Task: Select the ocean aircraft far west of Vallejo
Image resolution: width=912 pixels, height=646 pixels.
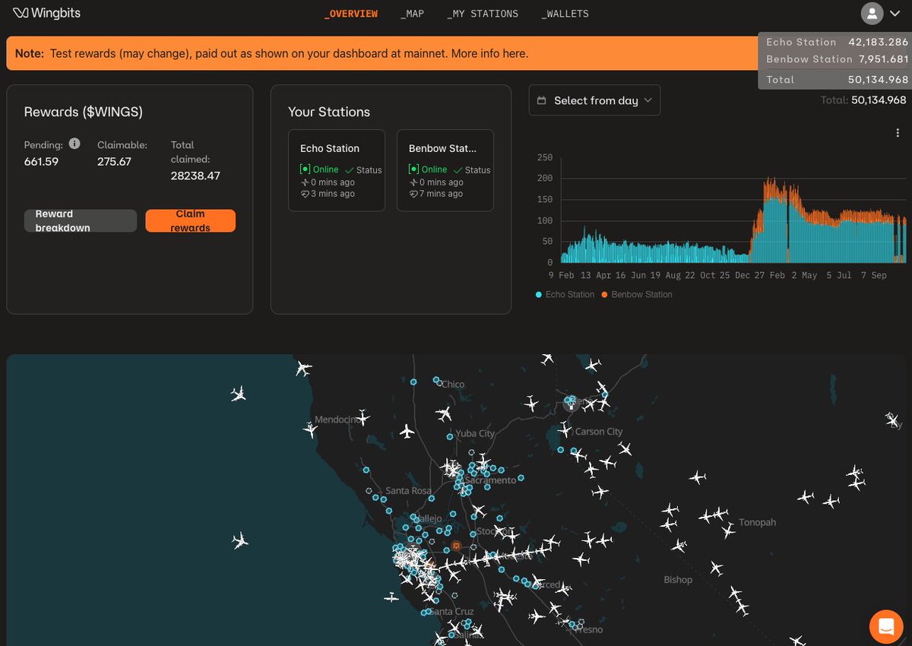Action: tap(240, 541)
